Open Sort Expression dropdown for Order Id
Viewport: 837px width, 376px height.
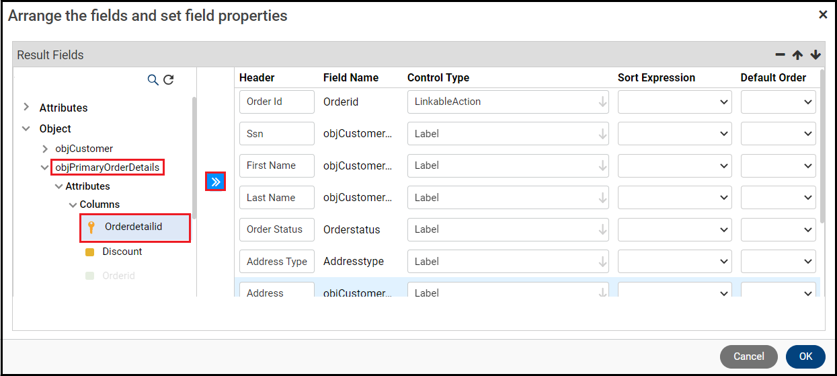coord(675,102)
